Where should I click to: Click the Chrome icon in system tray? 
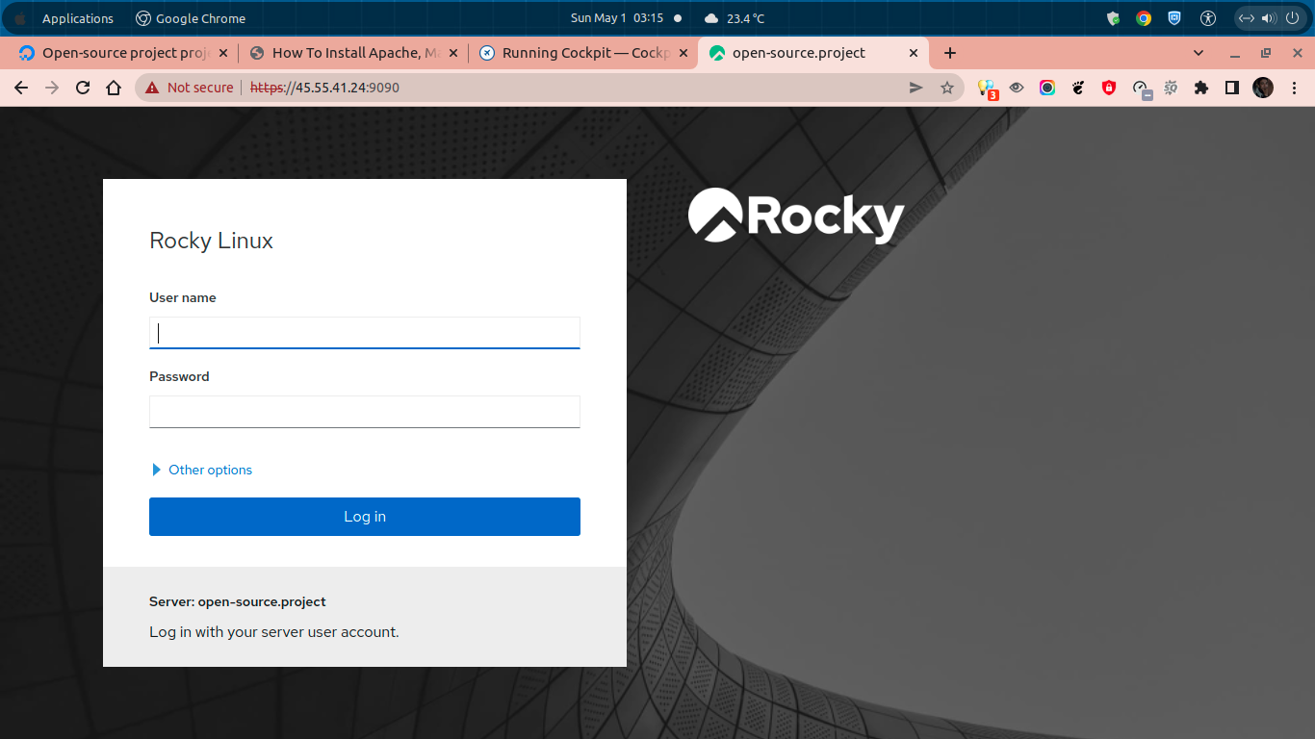[x=1144, y=18]
